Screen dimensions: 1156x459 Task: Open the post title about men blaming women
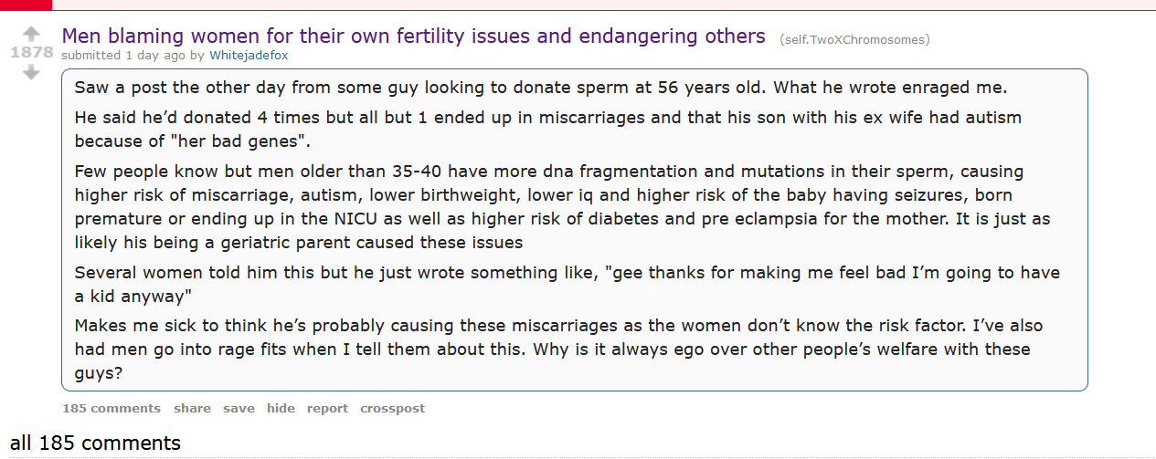413,37
